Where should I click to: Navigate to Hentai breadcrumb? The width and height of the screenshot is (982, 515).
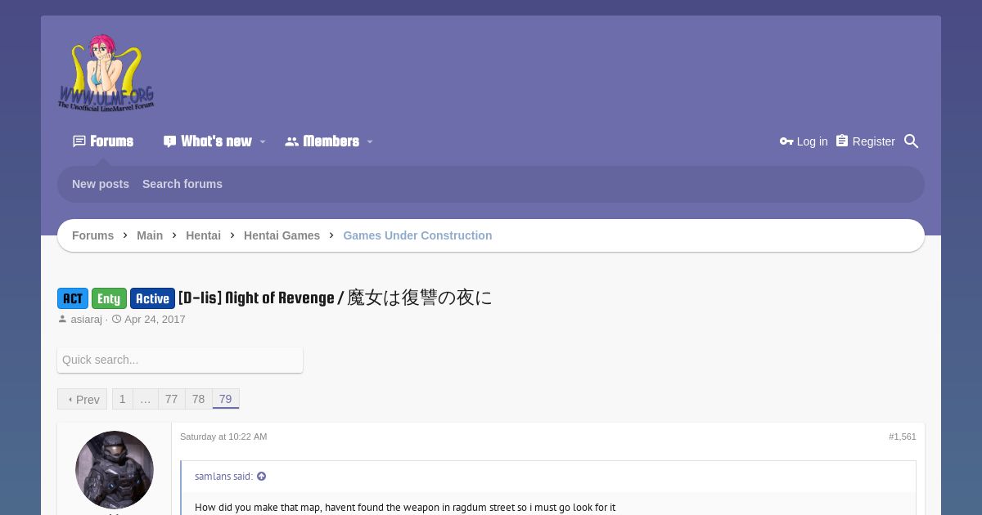pyautogui.click(x=203, y=235)
